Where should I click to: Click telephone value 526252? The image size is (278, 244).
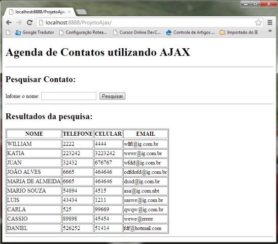coord(71,228)
